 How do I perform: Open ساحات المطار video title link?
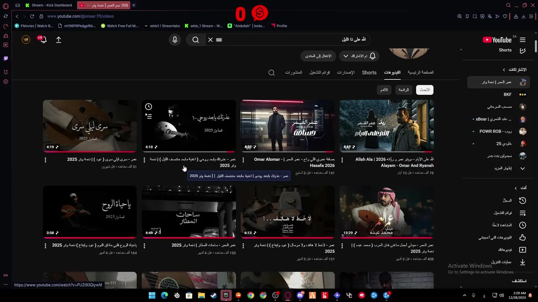pos(203,245)
